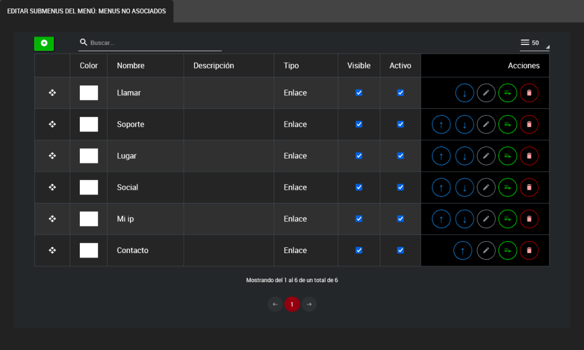Grab the drag handle of the Soporte row

click(52, 124)
